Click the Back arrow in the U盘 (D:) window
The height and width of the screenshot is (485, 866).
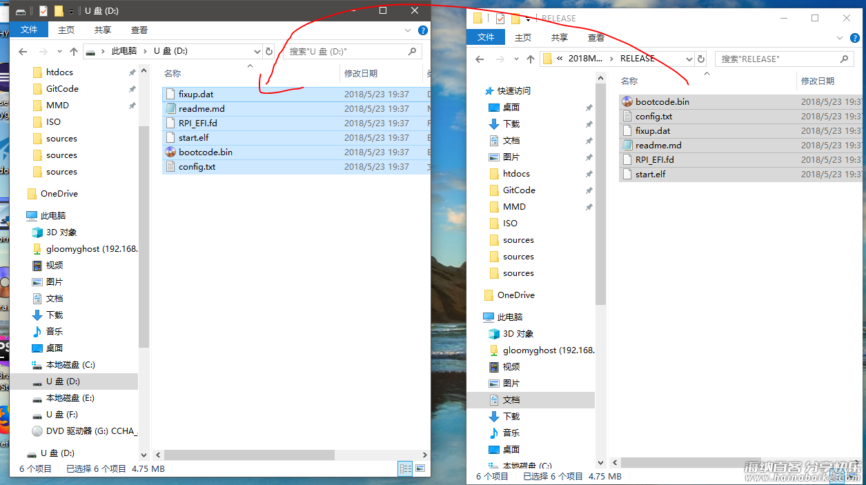coord(23,52)
